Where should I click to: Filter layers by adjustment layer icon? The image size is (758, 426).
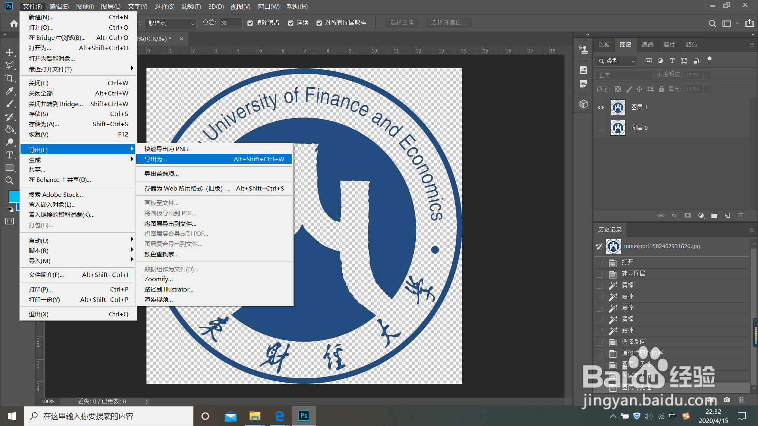[x=660, y=61]
